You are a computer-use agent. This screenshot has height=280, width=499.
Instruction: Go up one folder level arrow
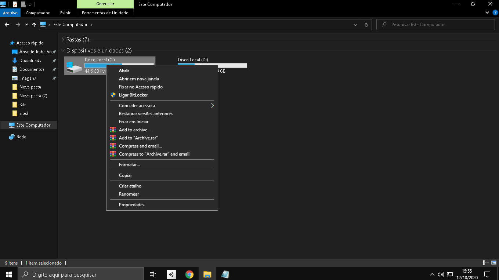pyautogui.click(x=34, y=25)
